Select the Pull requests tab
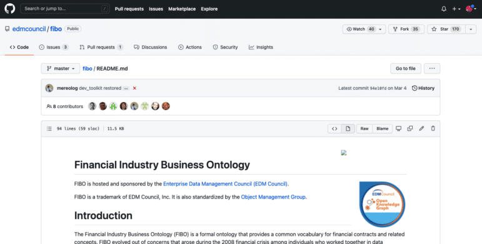Viewport: 482px width, 244px height. pos(101,47)
